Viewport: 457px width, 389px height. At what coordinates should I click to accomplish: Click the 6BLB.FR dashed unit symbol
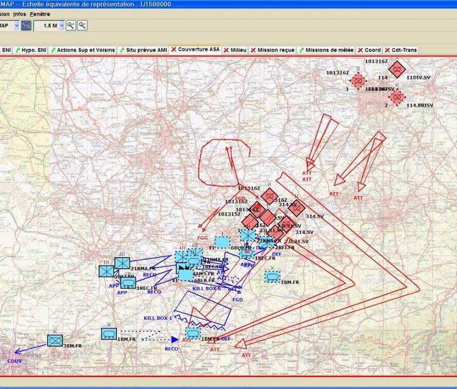tap(222, 242)
